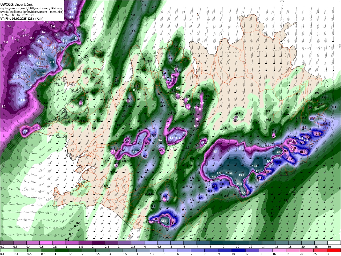Click the 24.4 precipitation value label

(x=239, y=184)
